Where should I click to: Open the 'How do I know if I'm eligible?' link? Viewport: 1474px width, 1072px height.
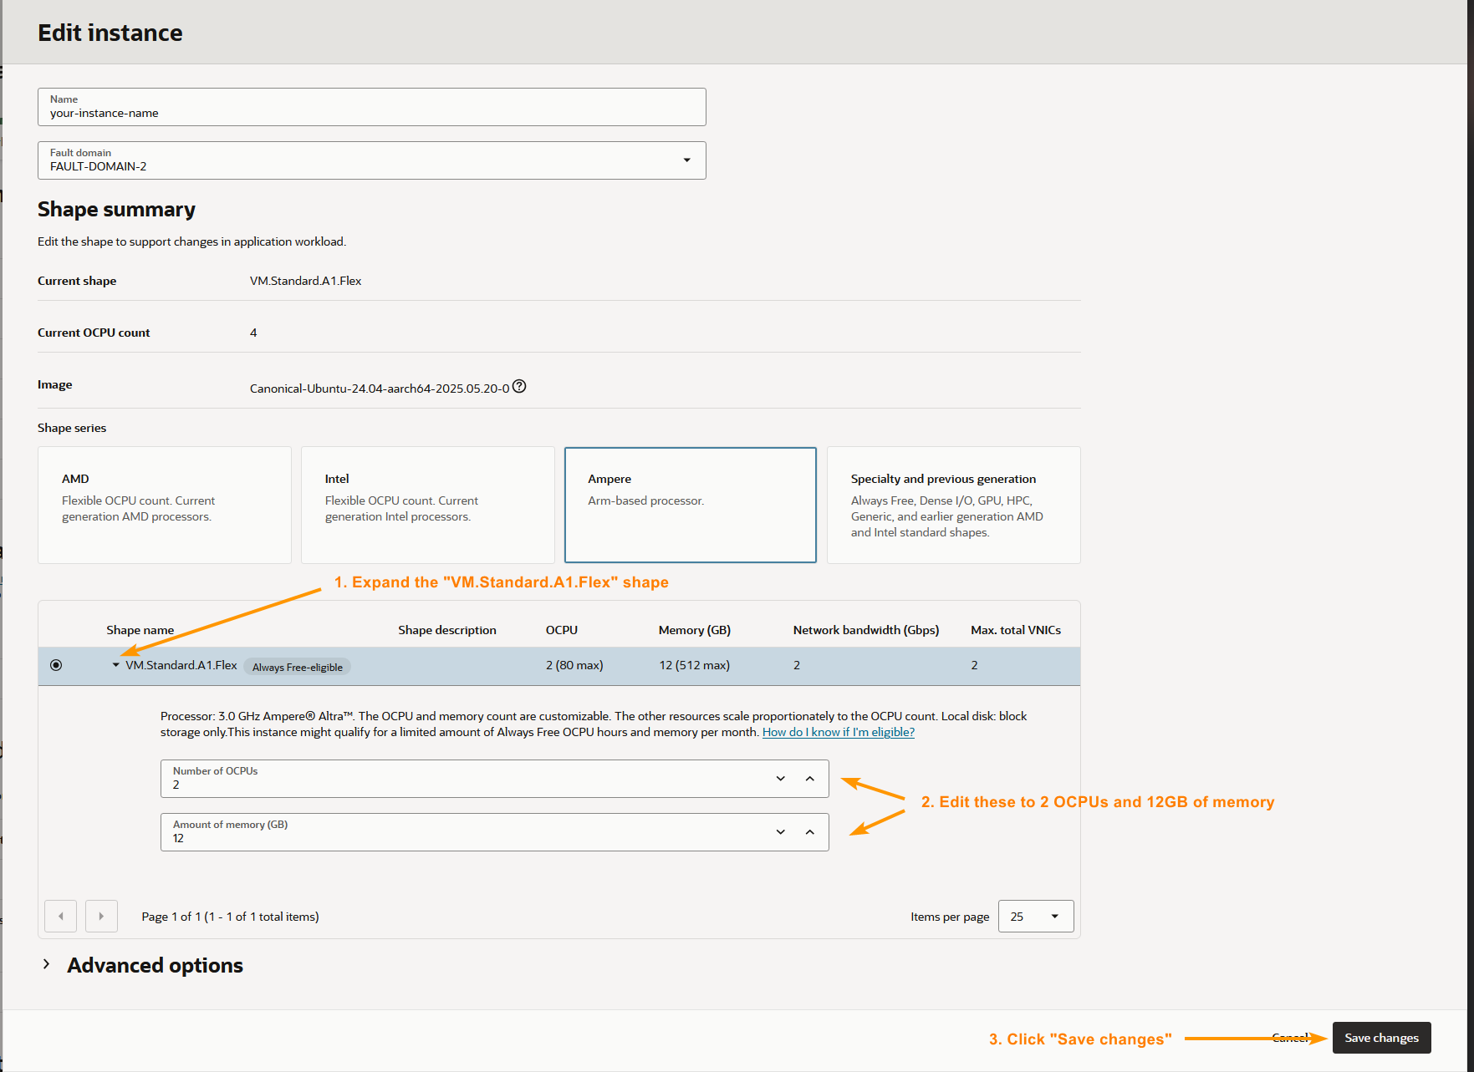(839, 732)
